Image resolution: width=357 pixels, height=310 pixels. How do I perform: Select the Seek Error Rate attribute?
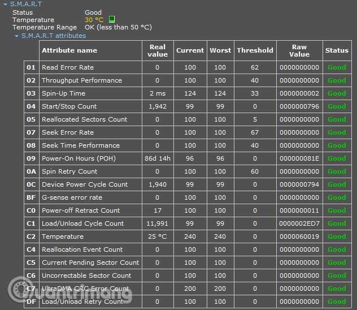tap(68, 132)
